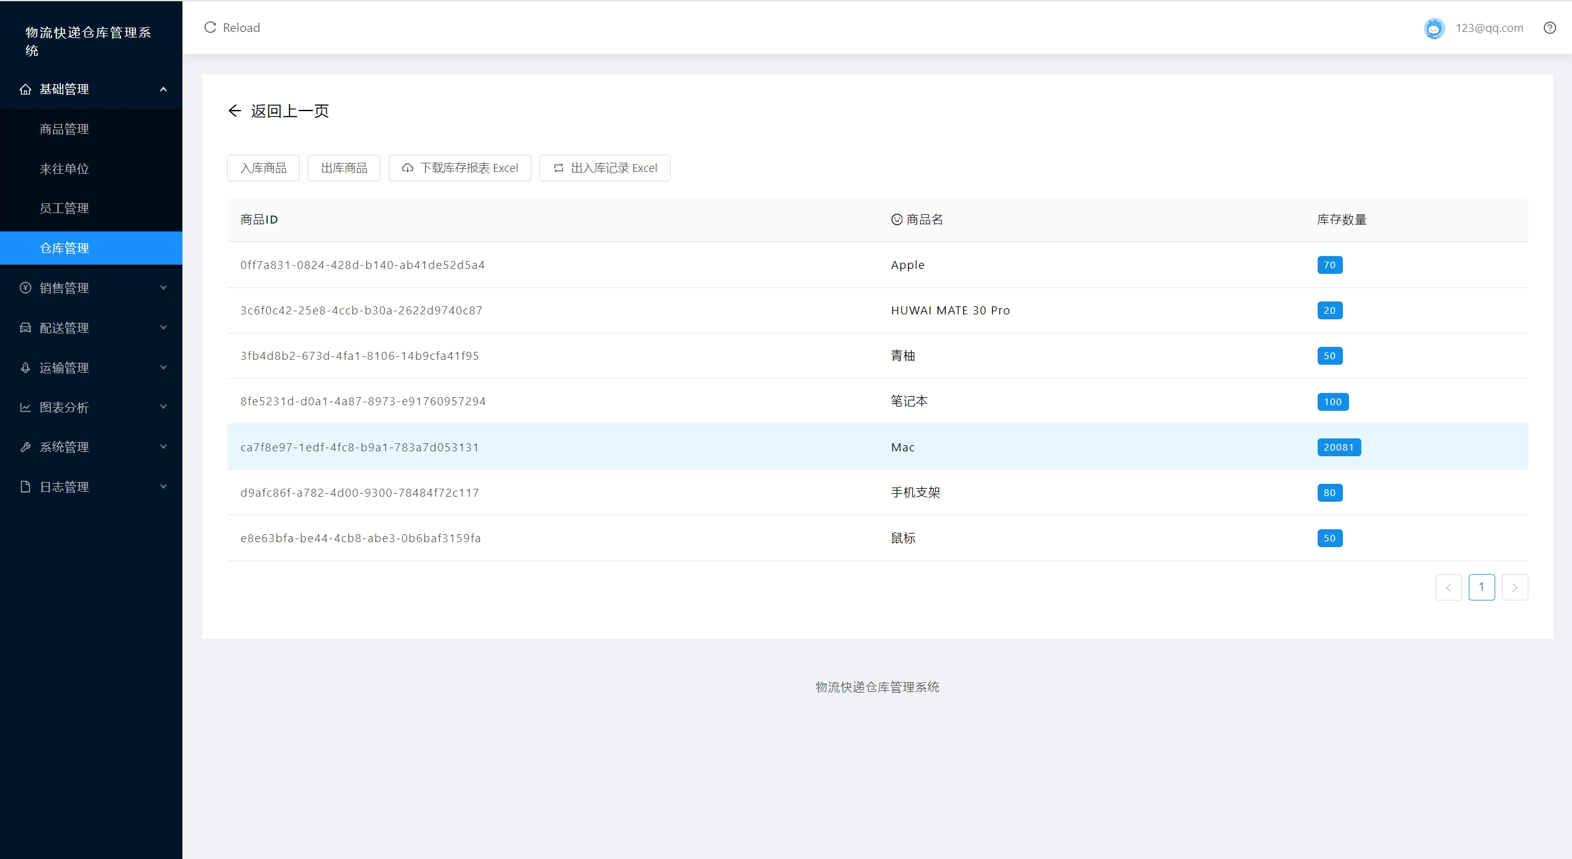The image size is (1572, 859).
Task: Click the next page arrow
Action: point(1514,588)
